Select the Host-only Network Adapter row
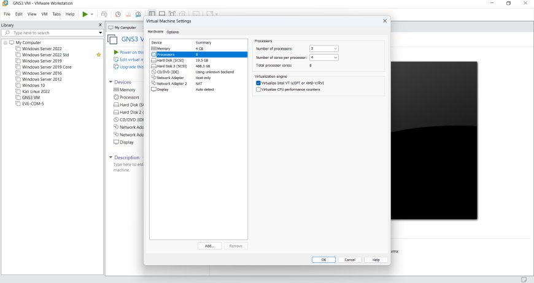 tap(198, 78)
